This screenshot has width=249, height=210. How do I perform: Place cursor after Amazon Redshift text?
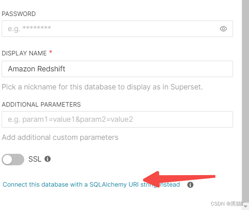[x=66, y=69]
